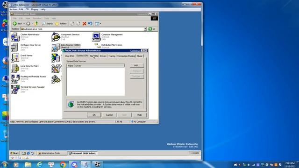Open Discord from host taskbar
This screenshot has width=299, height=168.
[x=74, y=165]
